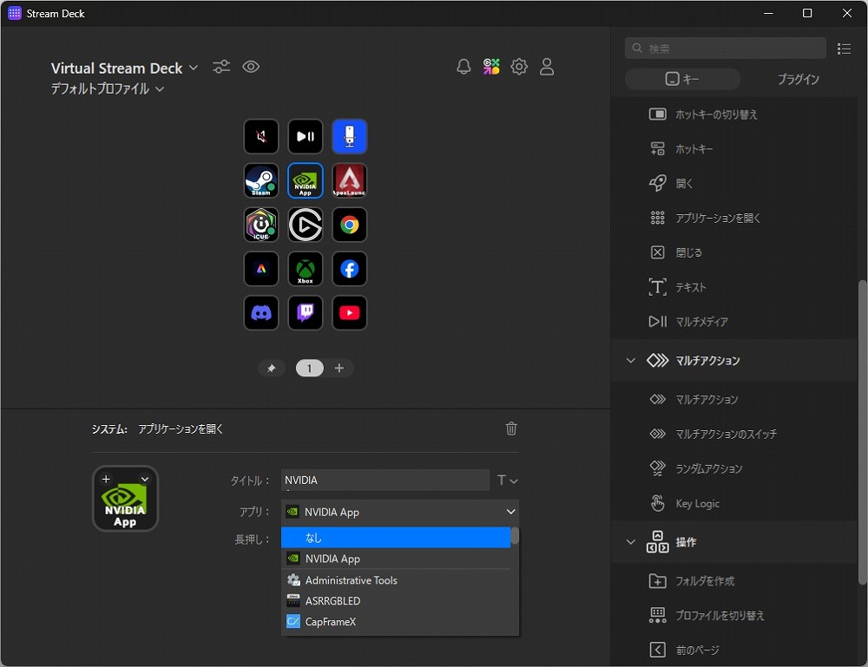Image resolution: width=868 pixels, height=667 pixels.
Task: Switch to the プラグイン tab
Action: click(x=799, y=79)
